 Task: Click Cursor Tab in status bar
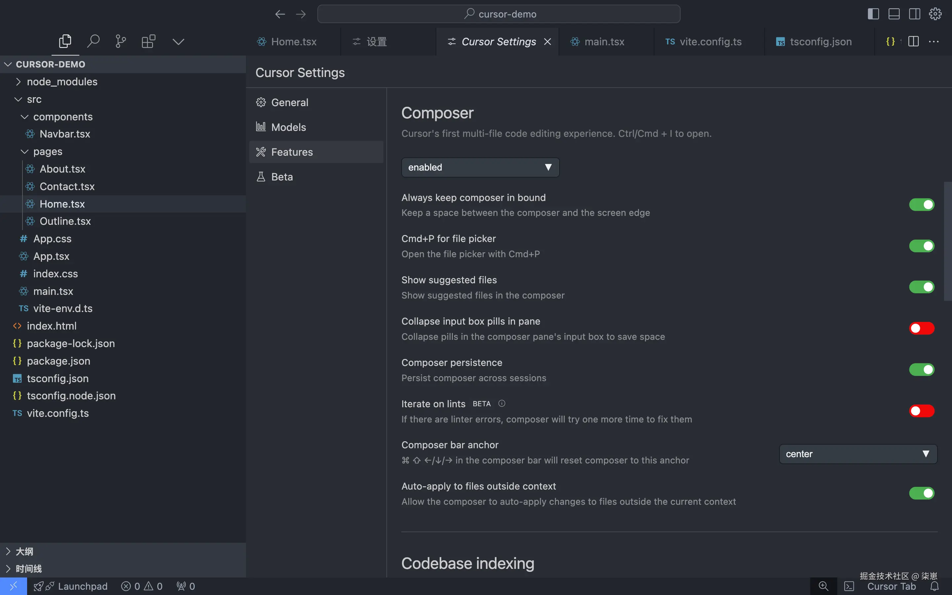pyautogui.click(x=891, y=586)
